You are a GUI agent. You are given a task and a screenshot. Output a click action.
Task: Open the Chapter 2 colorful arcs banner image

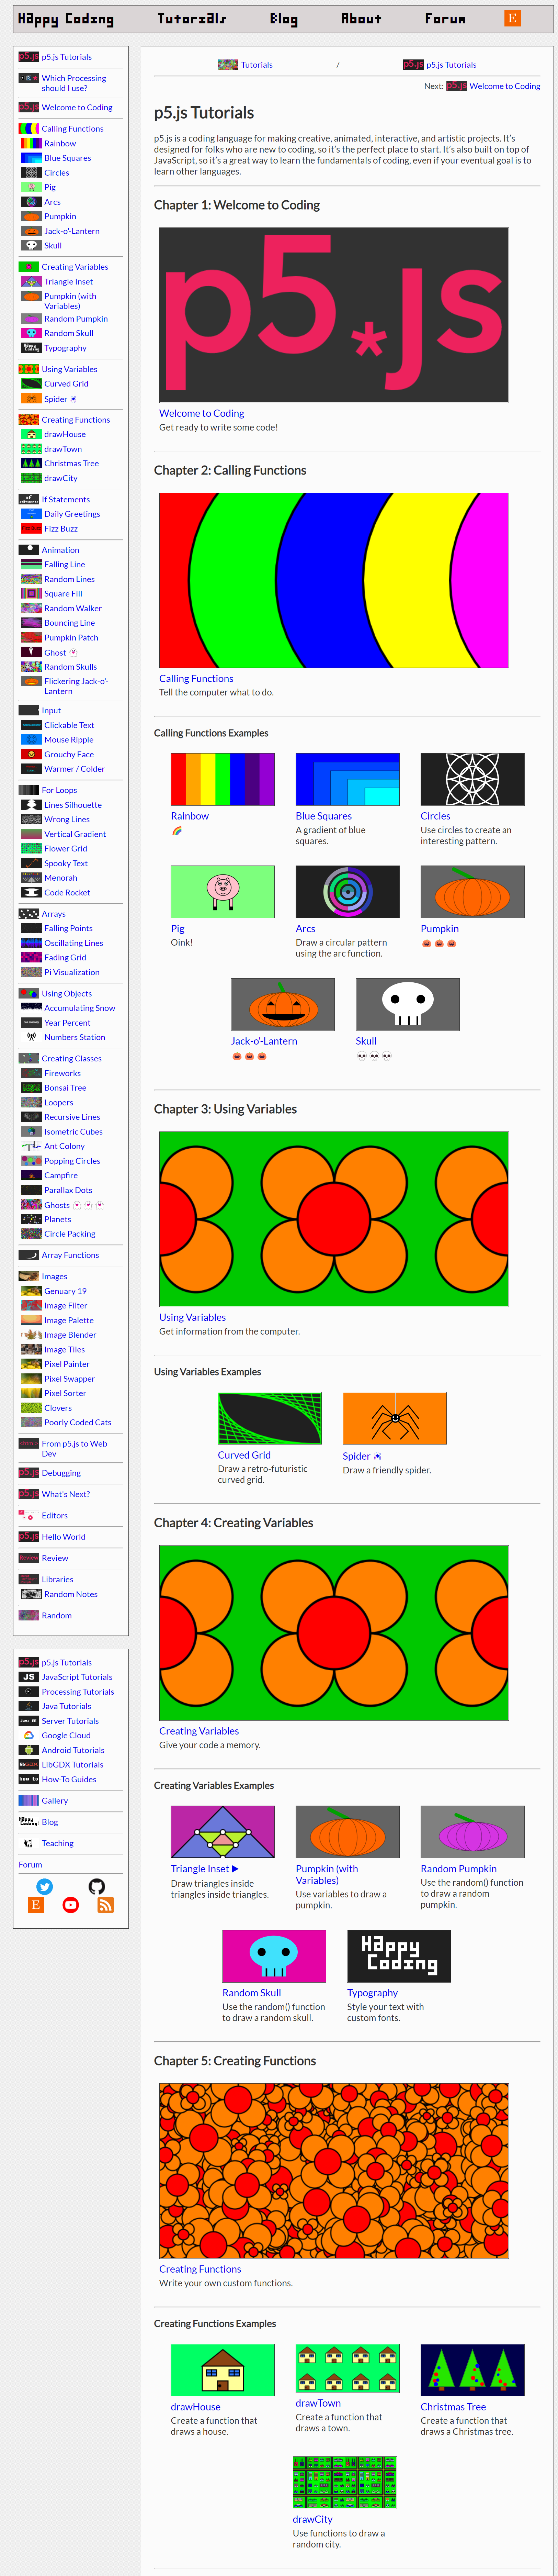[334, 580]
